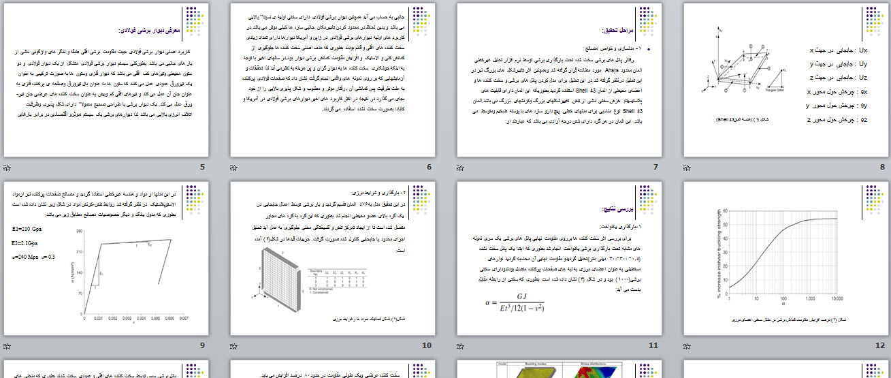
Task: Click the animation star icon under slide 7
Action: point(461,168)
